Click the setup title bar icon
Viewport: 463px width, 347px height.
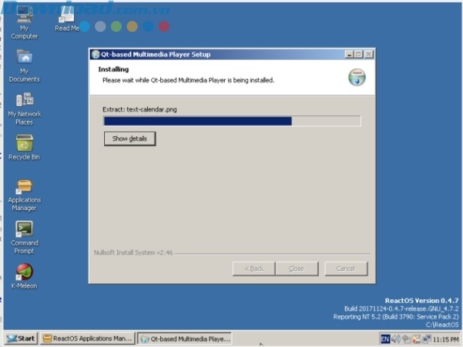[96, 54]
